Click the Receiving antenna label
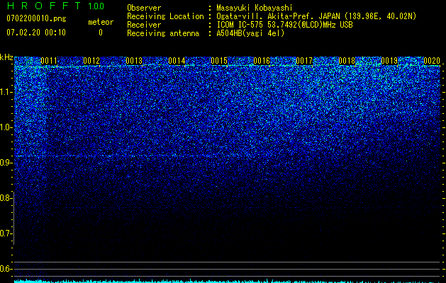 [x=163, y=33]
